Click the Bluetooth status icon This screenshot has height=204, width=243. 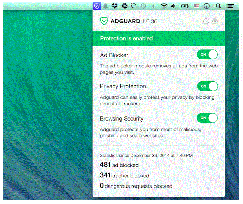pos(153,6)
